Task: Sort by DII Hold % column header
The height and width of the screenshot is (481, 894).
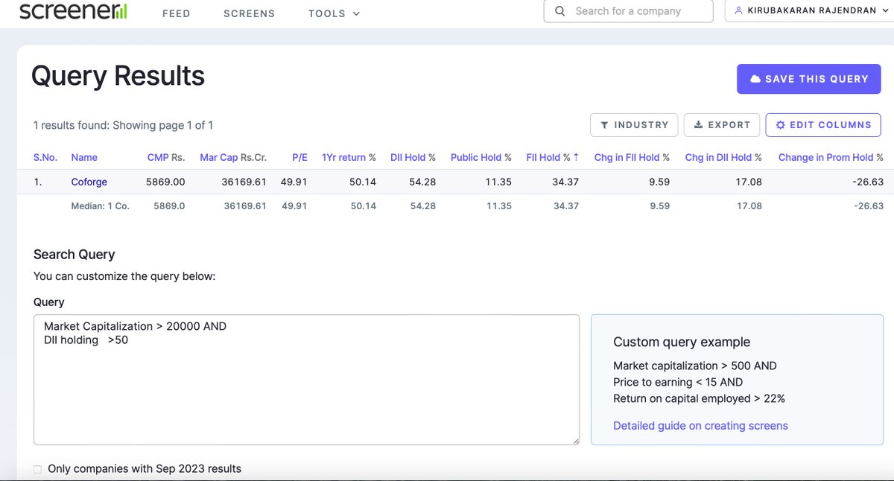Action: tap(413, 158)
